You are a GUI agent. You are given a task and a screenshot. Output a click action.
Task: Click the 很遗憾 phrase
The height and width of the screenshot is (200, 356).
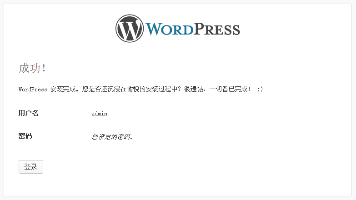pyautogui.click(x=193, y=89)
